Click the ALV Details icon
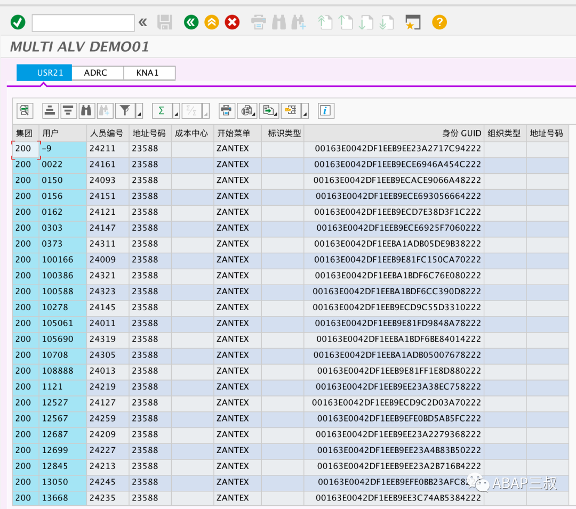 tap(25, 110)
